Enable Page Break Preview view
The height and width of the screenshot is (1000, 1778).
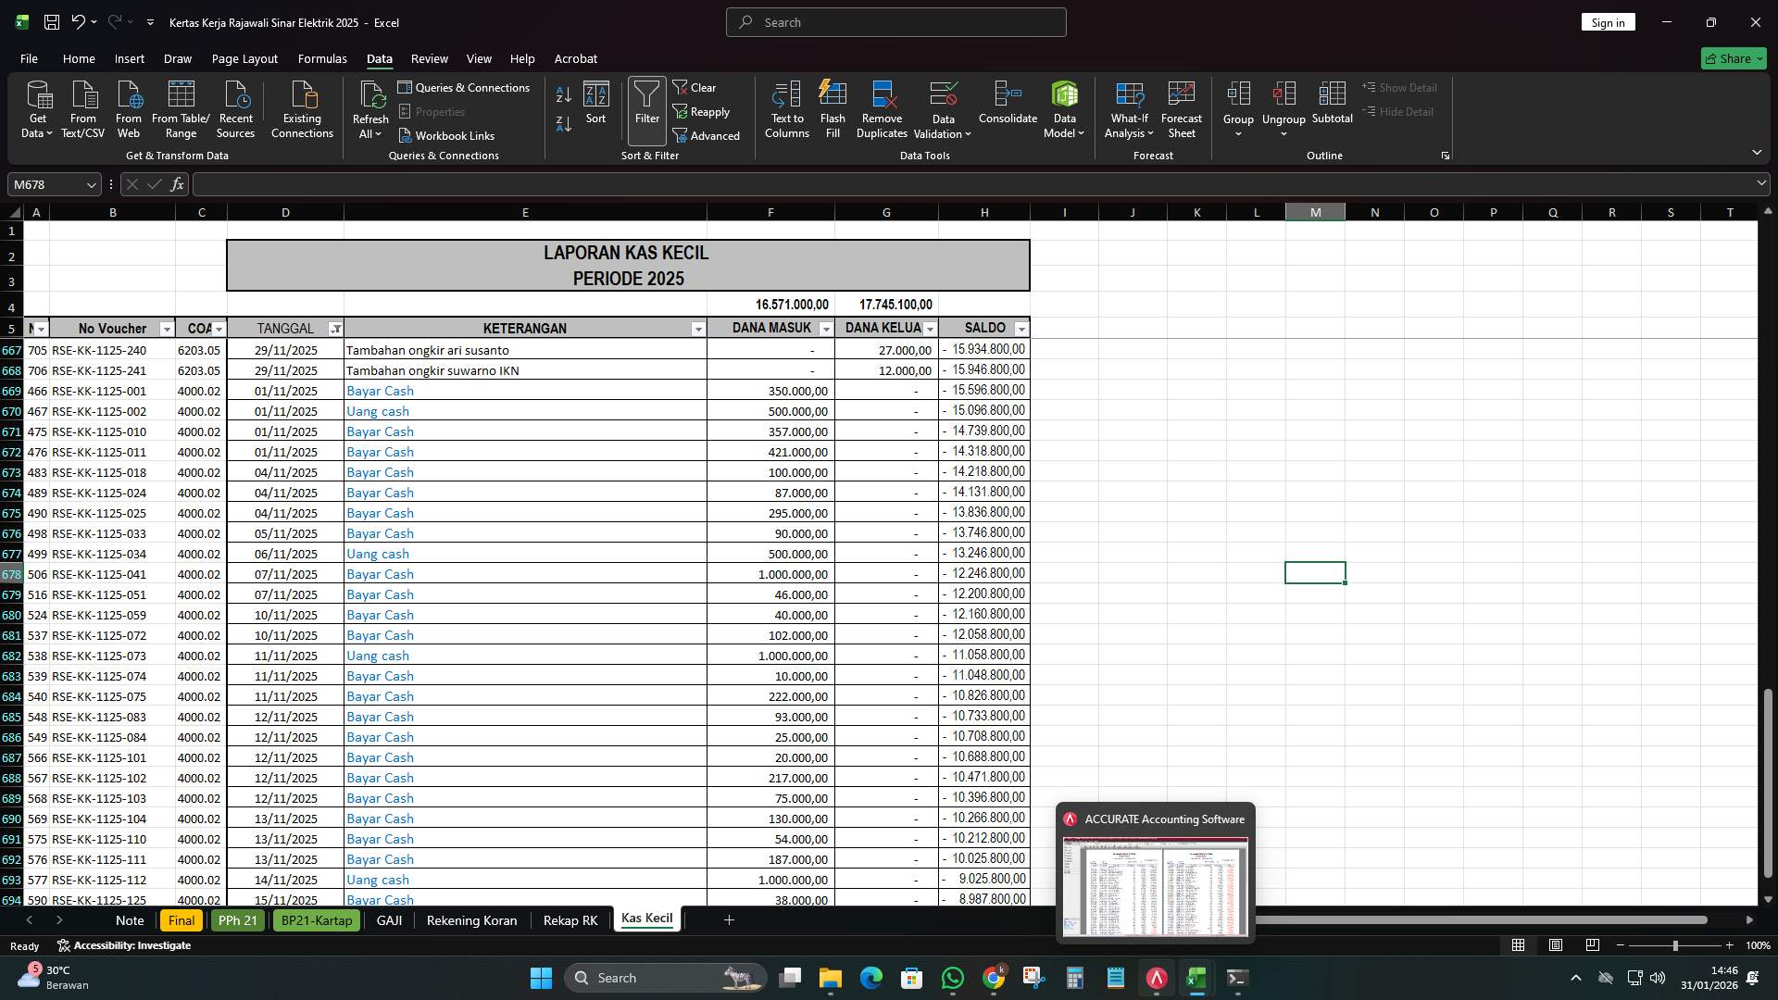(1593, 945)
